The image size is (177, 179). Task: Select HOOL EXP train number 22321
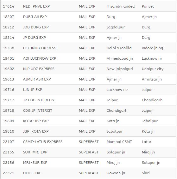88,173
